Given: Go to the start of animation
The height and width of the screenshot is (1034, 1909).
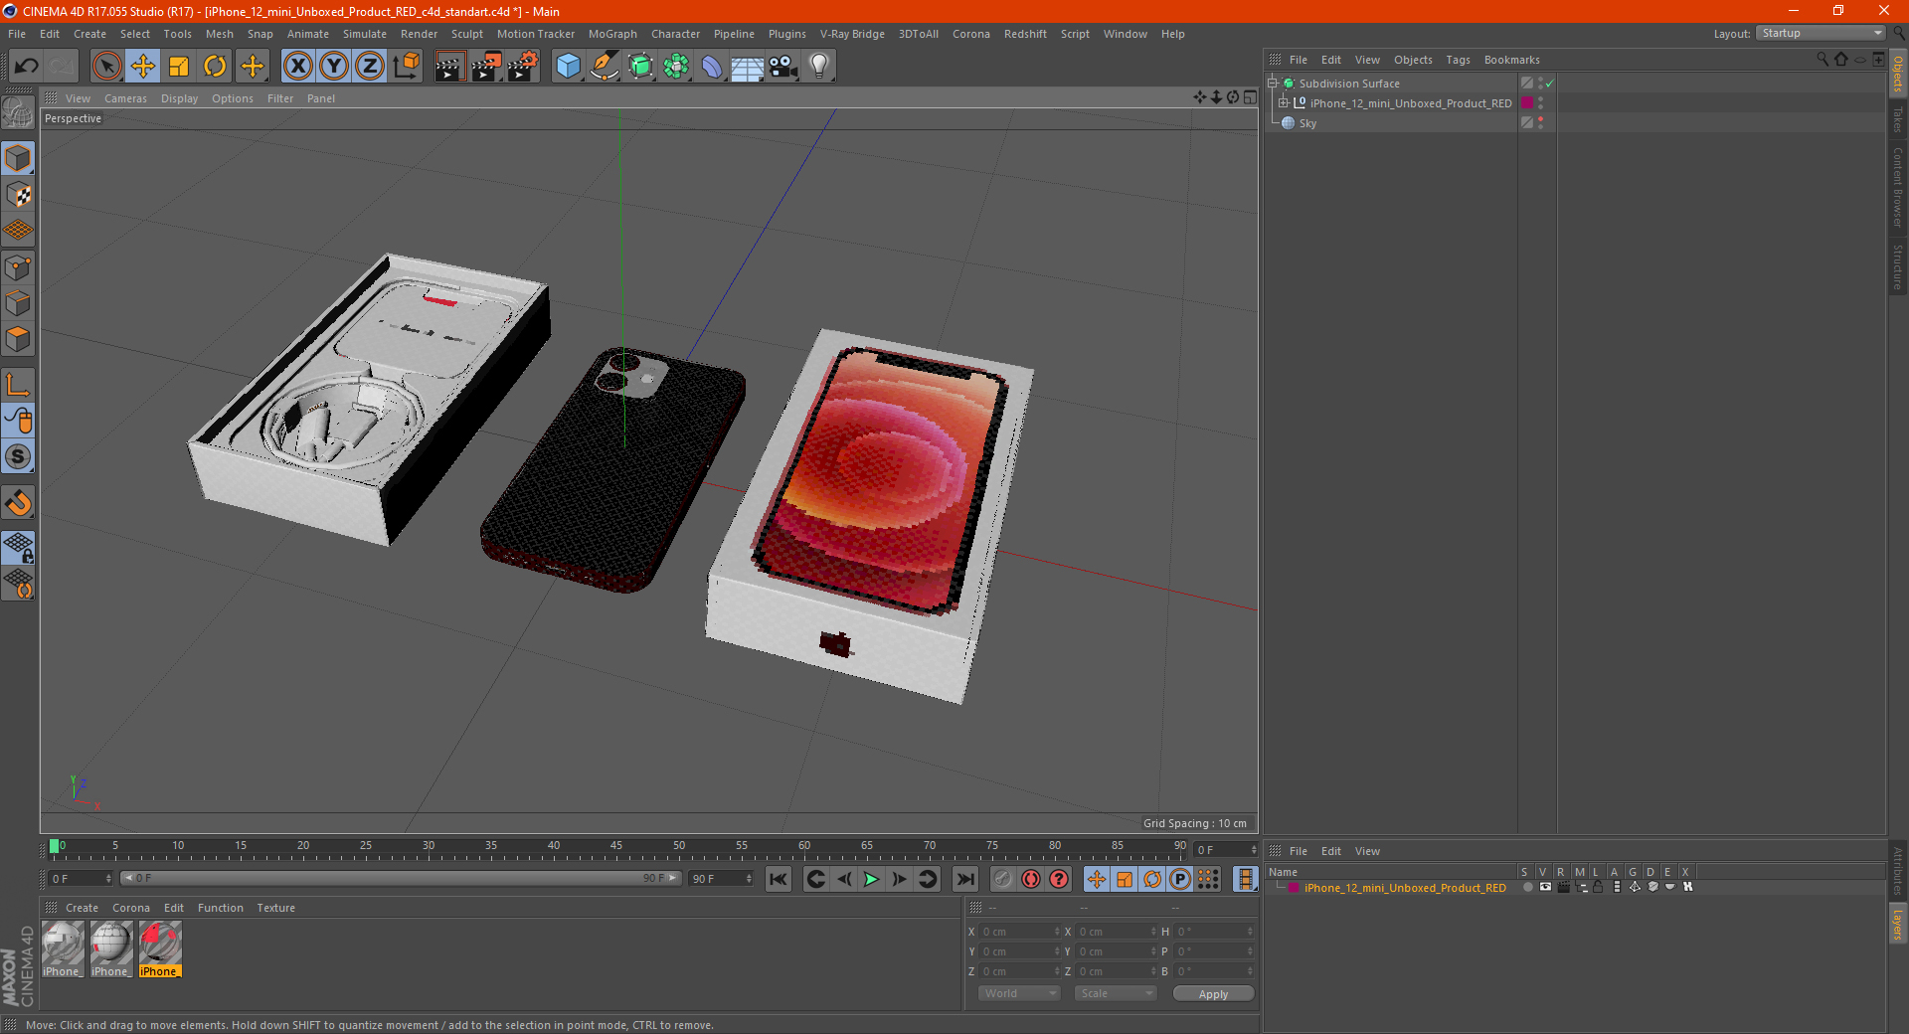Looking at the screenshot, I should point(779,879).
